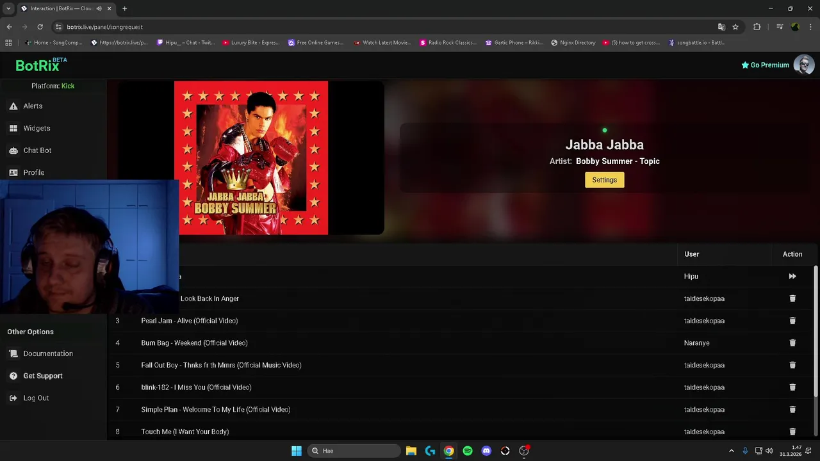Viewport: 820px width, 461px height.
Task: Click the Go Premium link
Action: pyautogui.click(x=765, y=65)
